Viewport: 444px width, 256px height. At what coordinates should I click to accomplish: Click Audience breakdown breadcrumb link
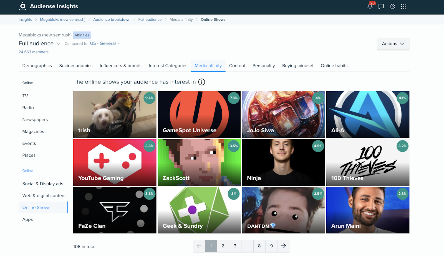click(112, 20)
